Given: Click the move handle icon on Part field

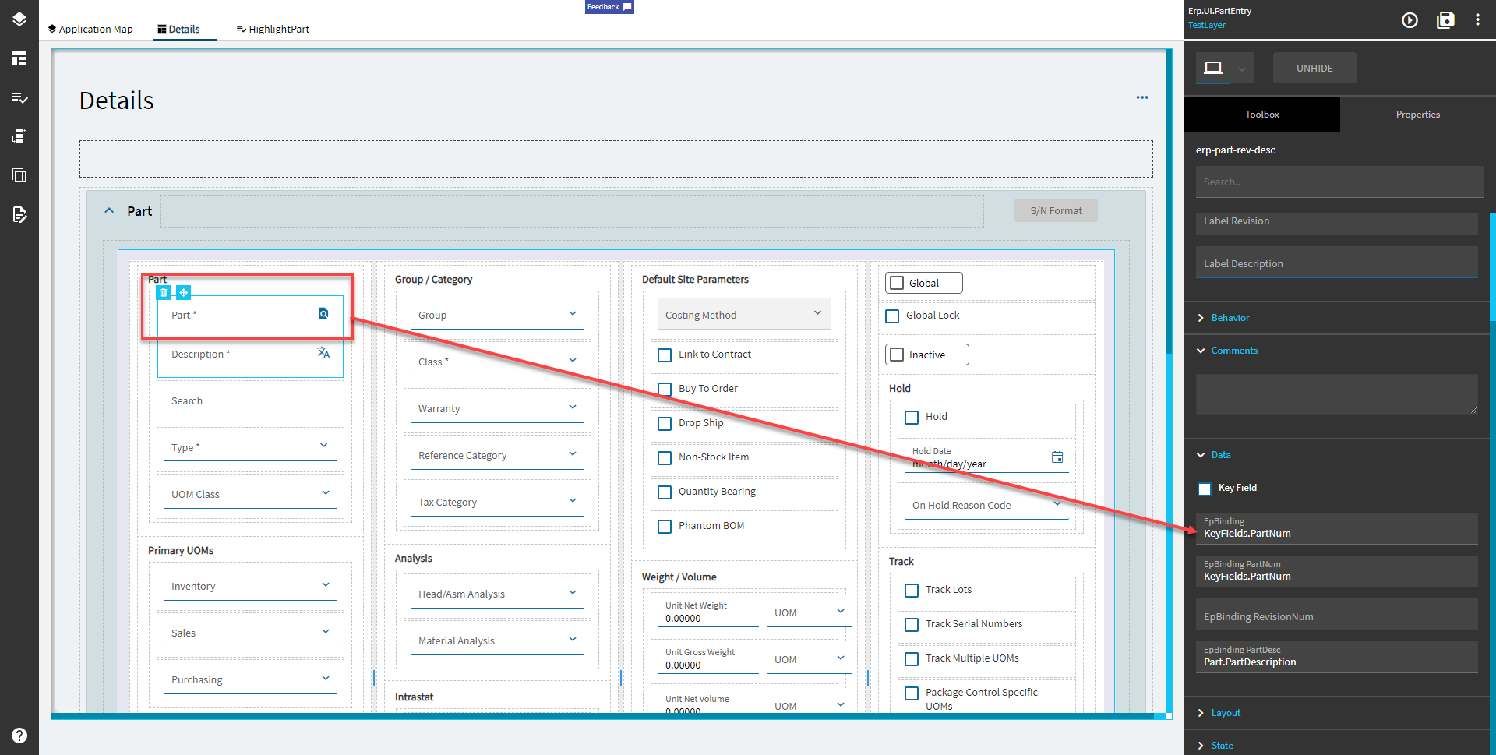Looking at the screenshot, I should (x=184, y=293).
